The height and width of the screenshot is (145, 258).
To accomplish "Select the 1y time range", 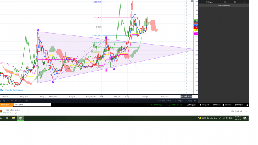I will coord(4,100).
